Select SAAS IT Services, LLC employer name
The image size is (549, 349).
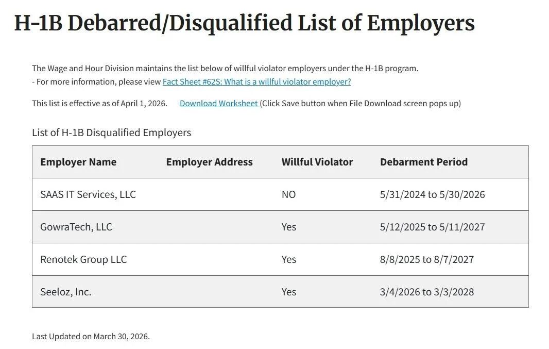pyautogui.click(x=88, y=194)
